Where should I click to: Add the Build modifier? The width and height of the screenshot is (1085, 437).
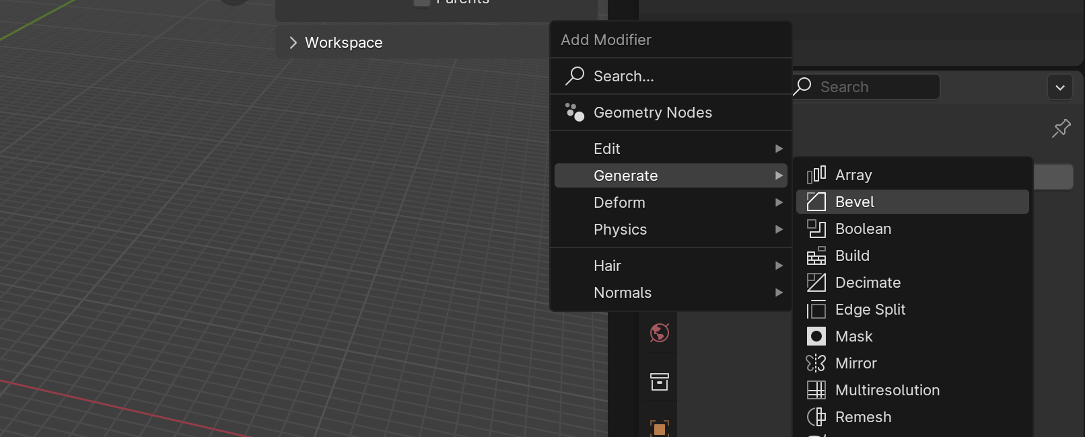pyautogui.click(x=913, y=255)
